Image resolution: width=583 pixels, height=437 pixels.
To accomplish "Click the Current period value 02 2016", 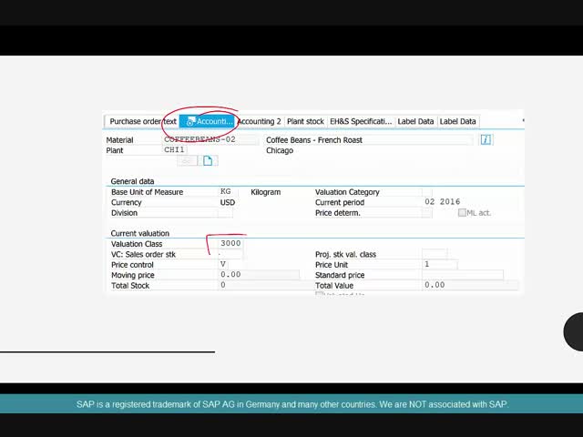I will (x=442, y=202).
